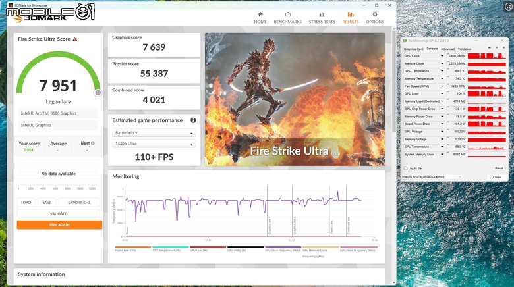The height and width of the screenshot is (287, 514).
Task: Open the System Memory Used sensor dropdown
Action: (442, 154)
